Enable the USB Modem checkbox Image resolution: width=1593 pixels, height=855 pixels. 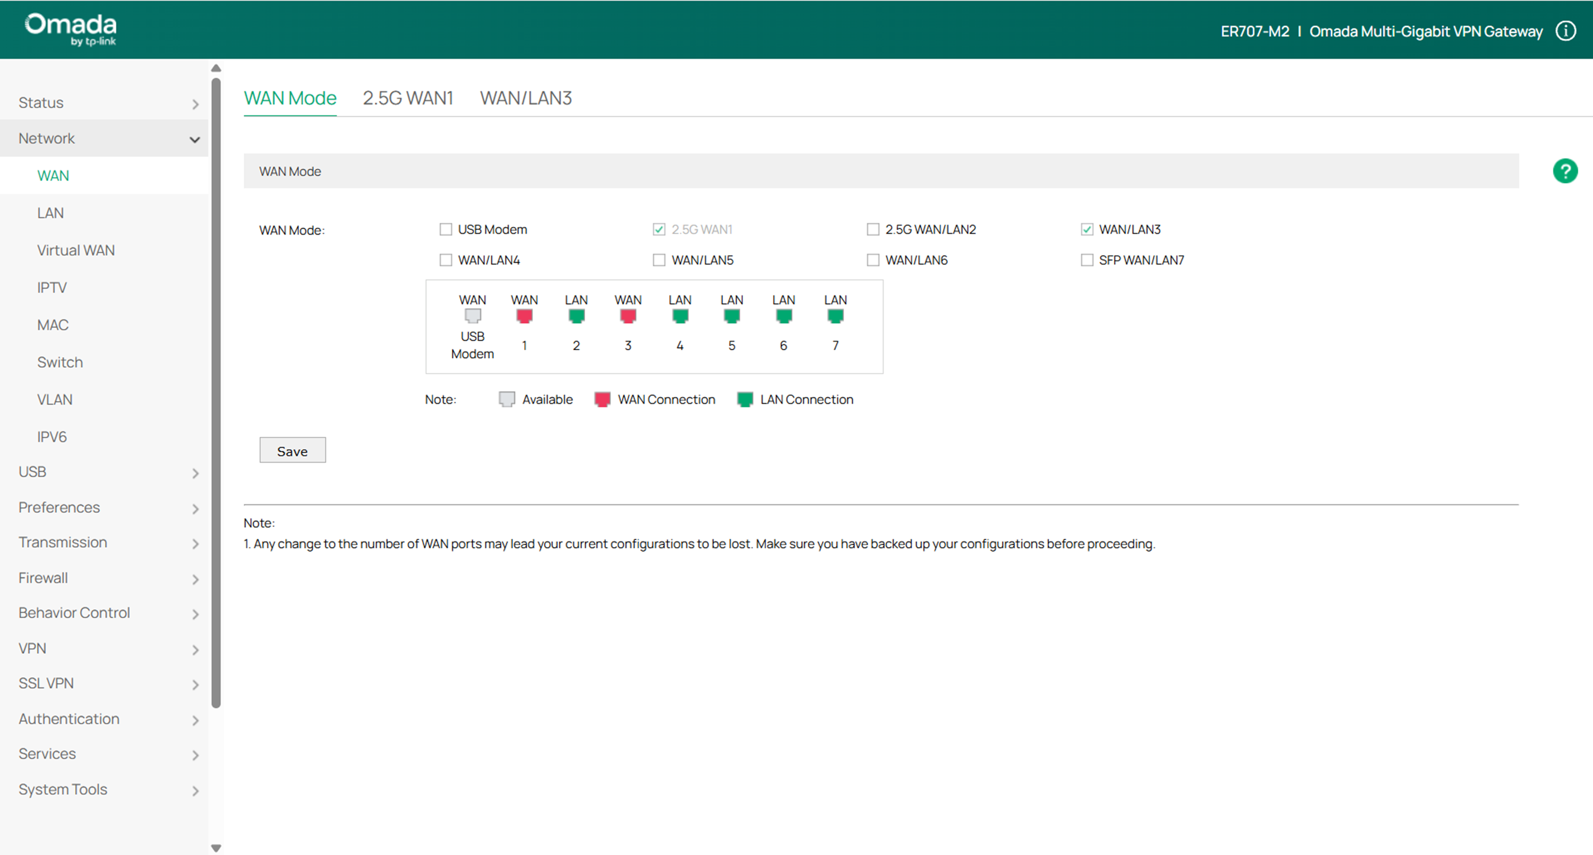tap(446, 229)
